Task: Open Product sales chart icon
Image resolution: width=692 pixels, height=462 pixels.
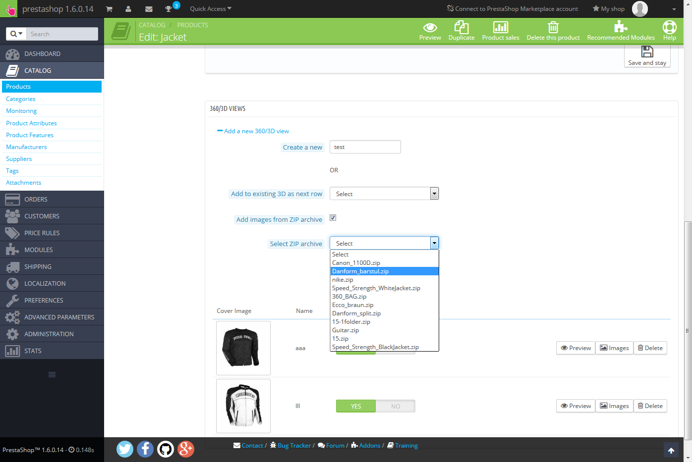Action: [501, 31]
